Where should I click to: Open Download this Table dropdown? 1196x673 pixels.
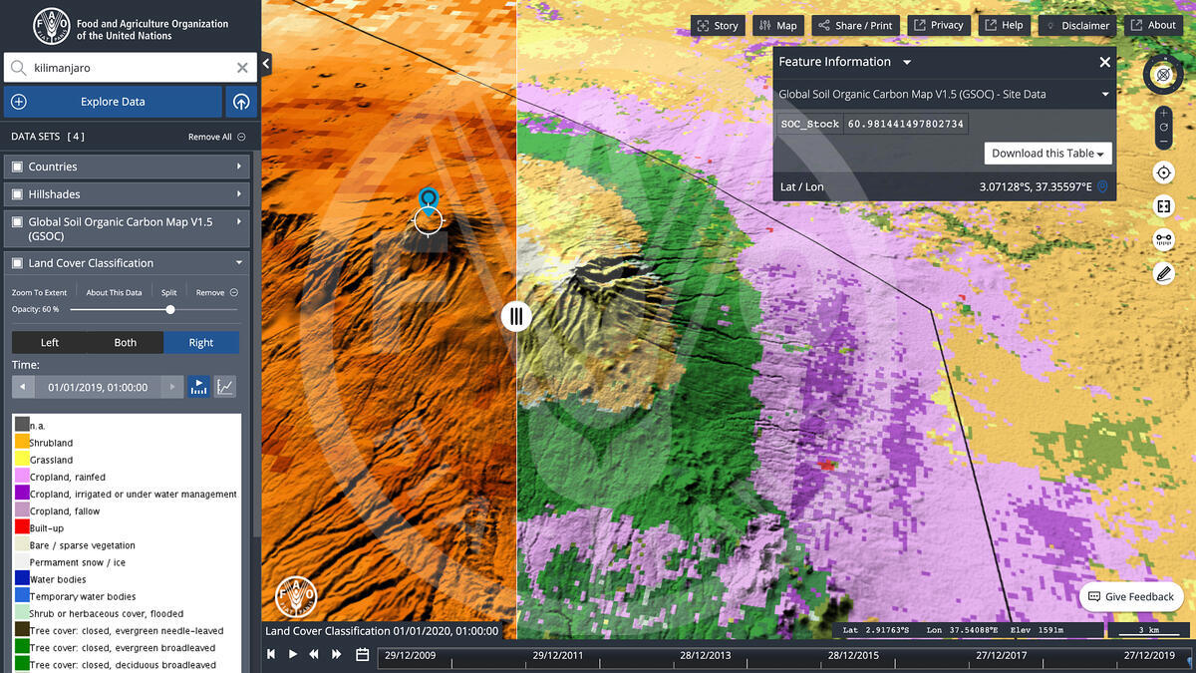pyautogui.click(x=1048, y=154)
